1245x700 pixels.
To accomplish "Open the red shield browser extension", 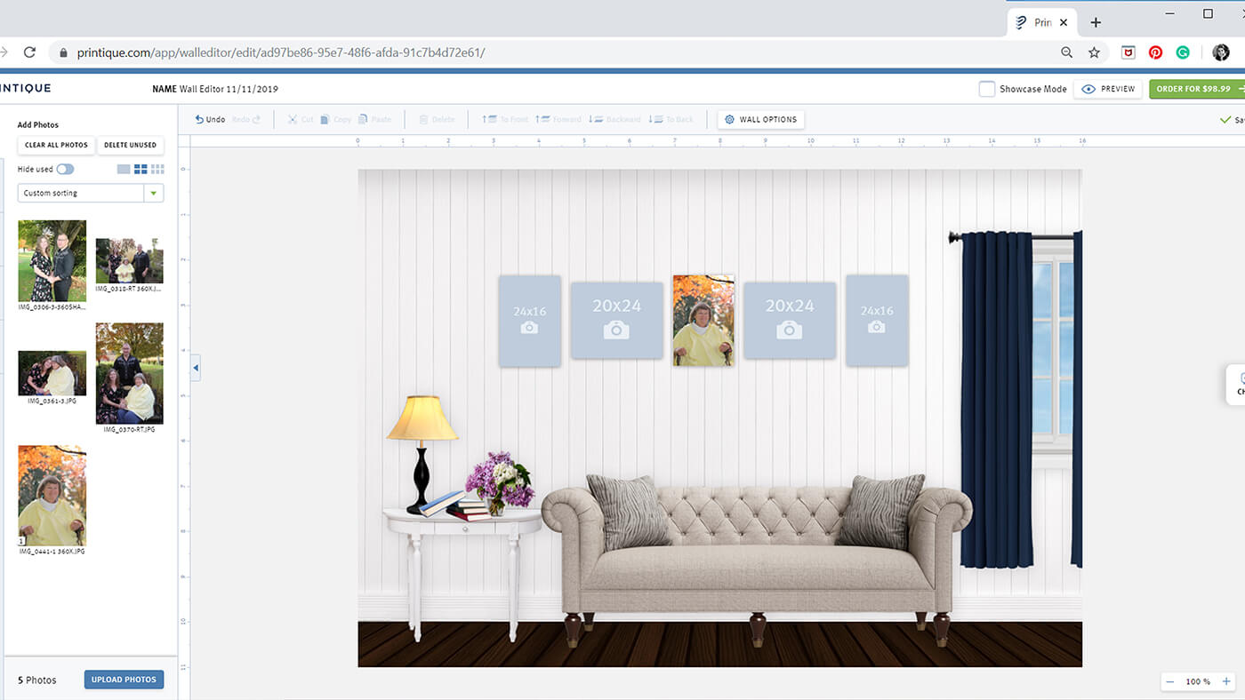I will tap(1128, 52).
